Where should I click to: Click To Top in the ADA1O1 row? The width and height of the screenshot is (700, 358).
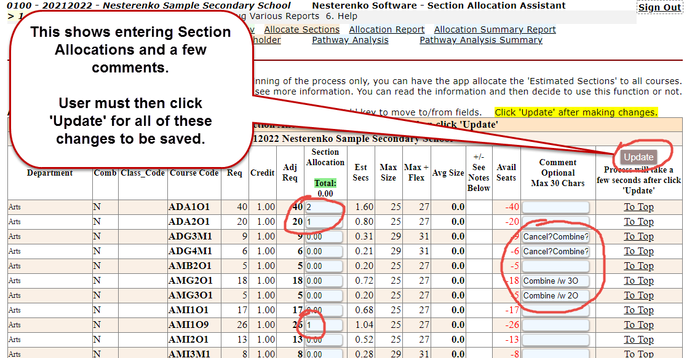coord(638,207)
